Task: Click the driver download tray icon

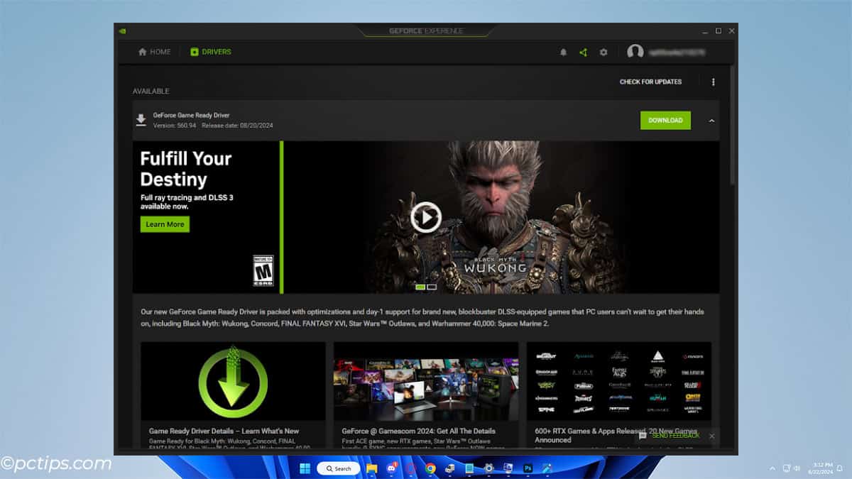Action: coord(141,119)
